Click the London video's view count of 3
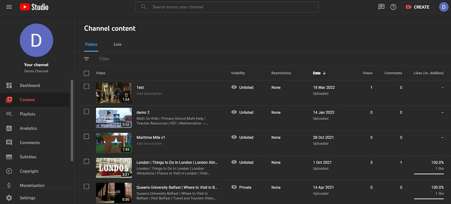 (x=371, y=162)
